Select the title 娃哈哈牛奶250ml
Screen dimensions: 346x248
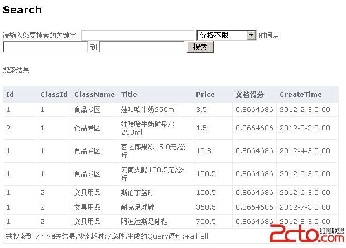click(148, 110)
